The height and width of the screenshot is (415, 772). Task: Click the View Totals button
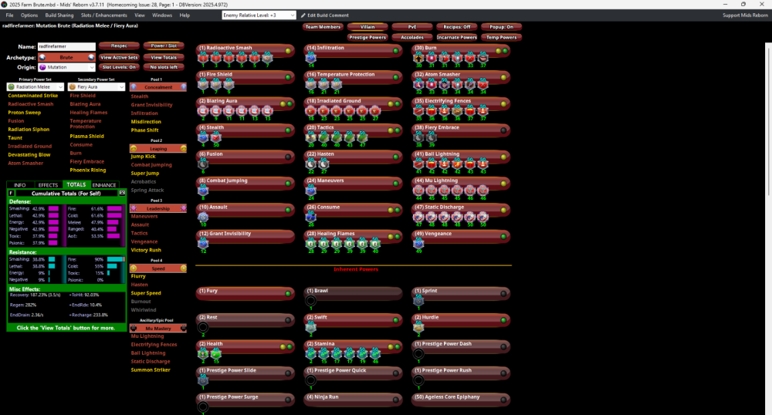164,57
